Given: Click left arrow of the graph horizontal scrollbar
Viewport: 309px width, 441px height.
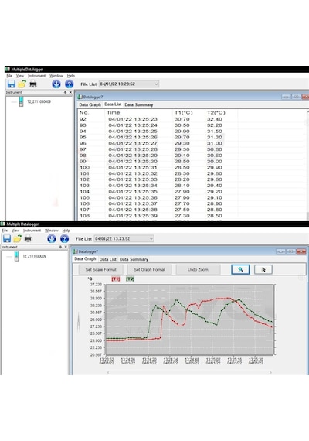Looking at the screenshot, I should pos(108,372).
